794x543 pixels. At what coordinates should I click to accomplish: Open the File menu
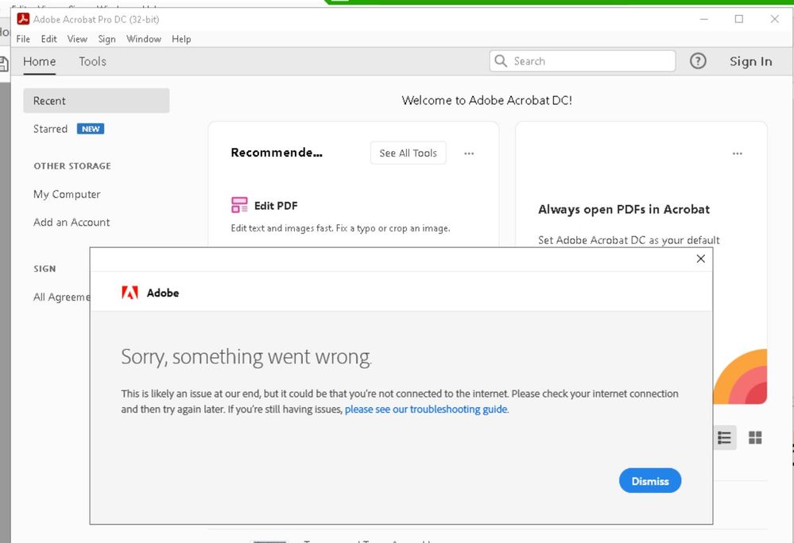[22, 38]
